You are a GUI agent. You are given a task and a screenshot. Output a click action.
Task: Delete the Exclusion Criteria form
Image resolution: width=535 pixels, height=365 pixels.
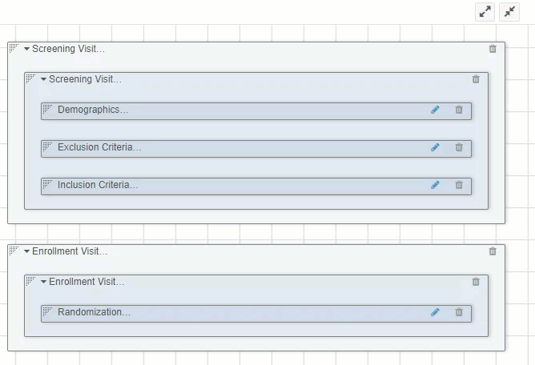click(459, 147)
